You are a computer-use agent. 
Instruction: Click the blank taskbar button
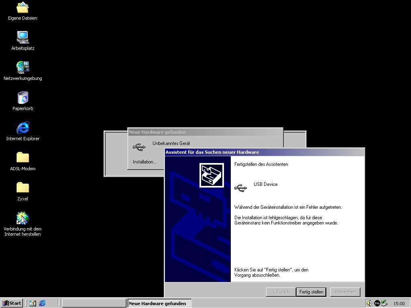coord(94,303)
